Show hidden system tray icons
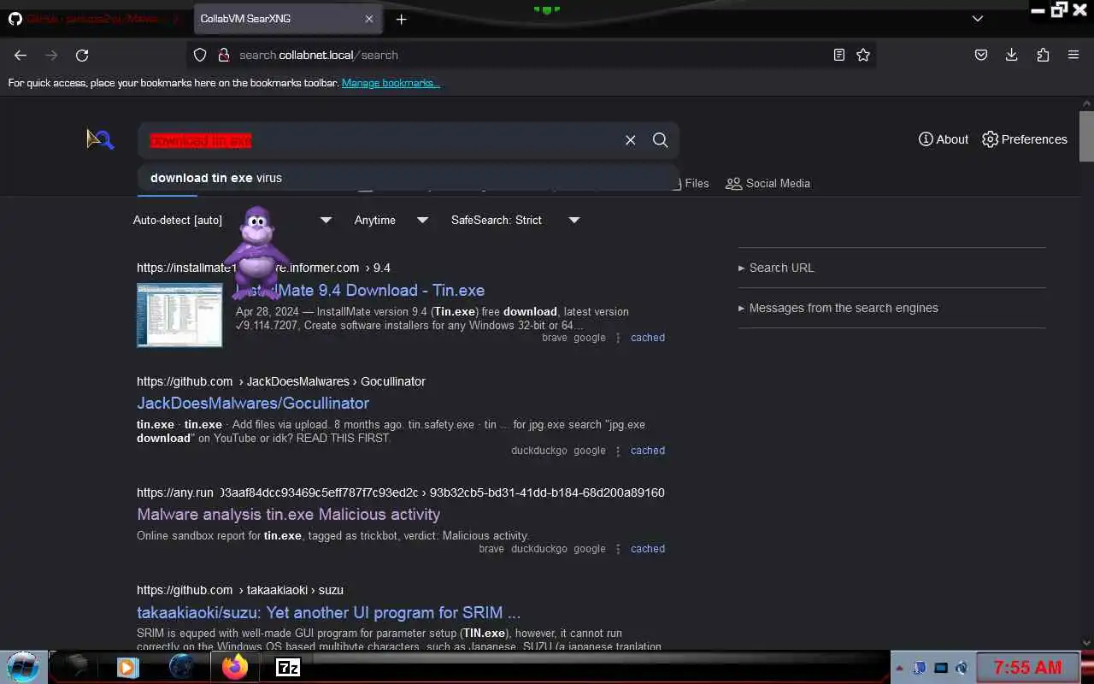Viewport: 1094px width, 684px height. [899, 668]
